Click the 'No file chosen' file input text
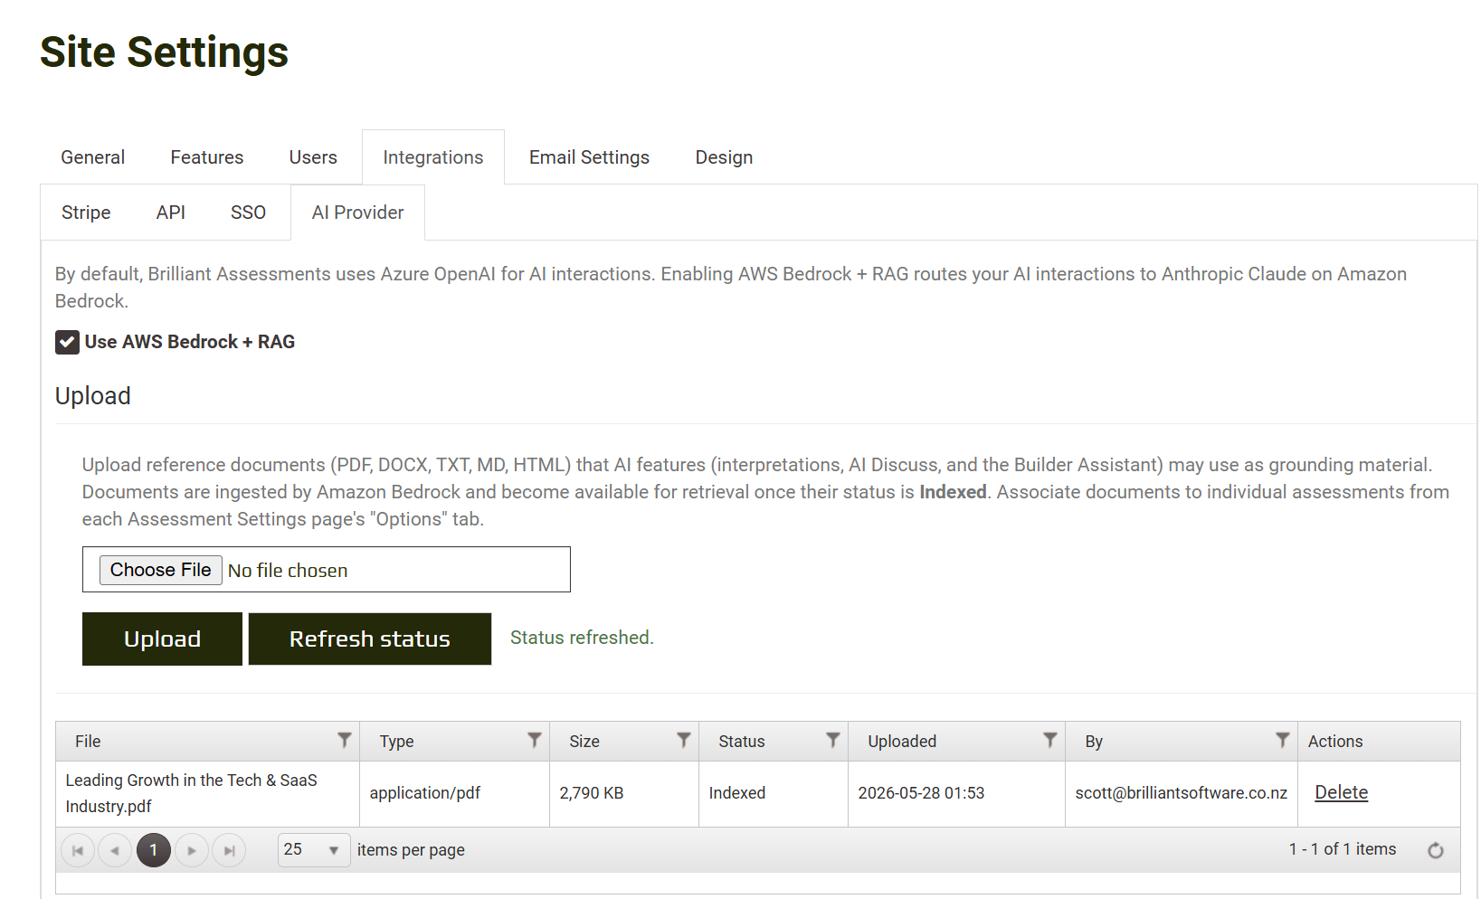The height and width of the screenshot is (899, 1481). coord(288,571)
